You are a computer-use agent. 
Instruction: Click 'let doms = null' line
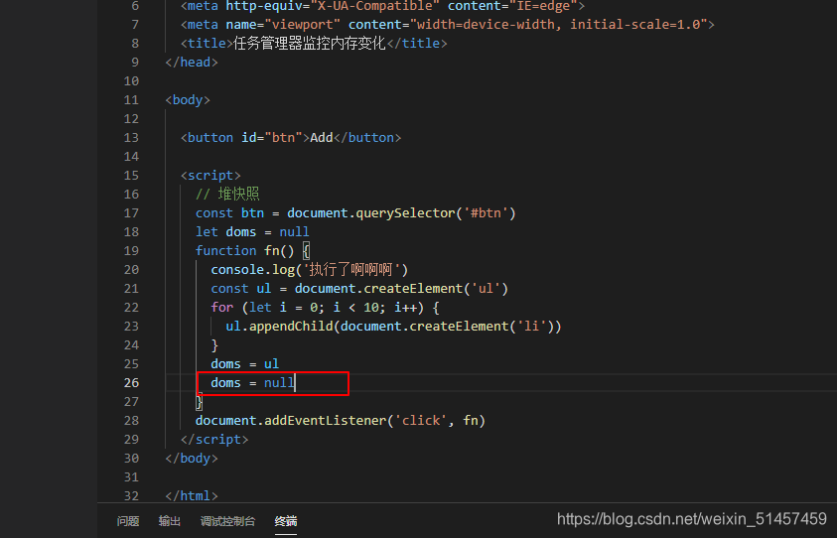pyautogui.click(x=252, y=232)
